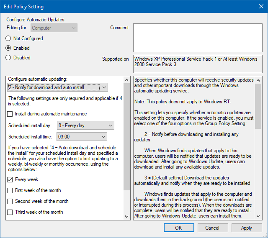
Task: Click the dialog resize grip corner
Action: (265, 235)
